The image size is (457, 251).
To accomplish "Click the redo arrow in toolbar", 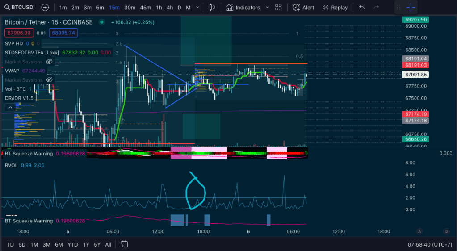I will (x=376, y=8).
